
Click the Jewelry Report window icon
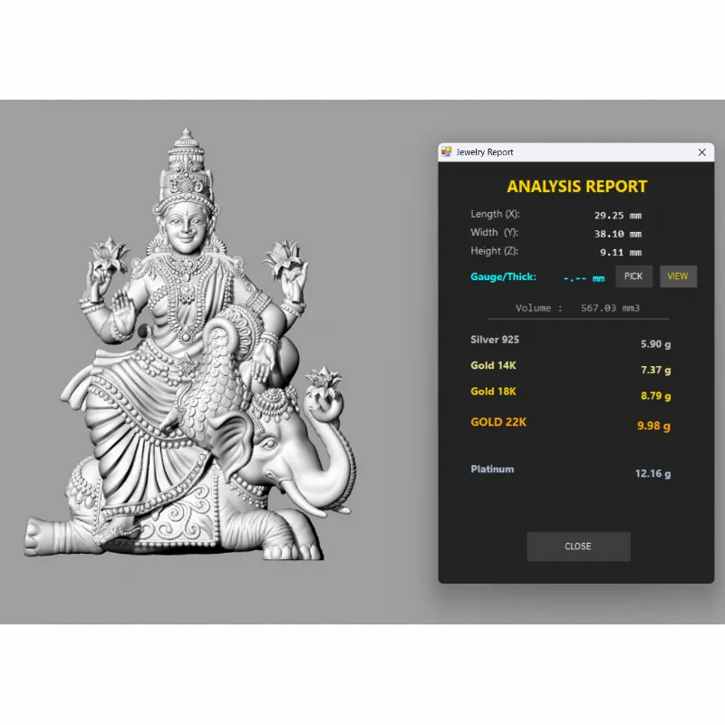(446, 152)
